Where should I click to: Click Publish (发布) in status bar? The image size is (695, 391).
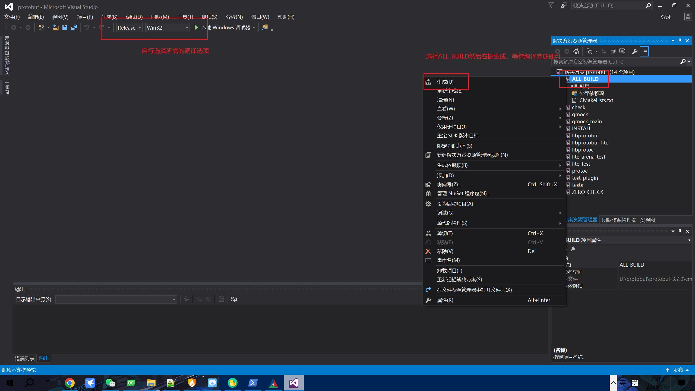click(678, 370)
